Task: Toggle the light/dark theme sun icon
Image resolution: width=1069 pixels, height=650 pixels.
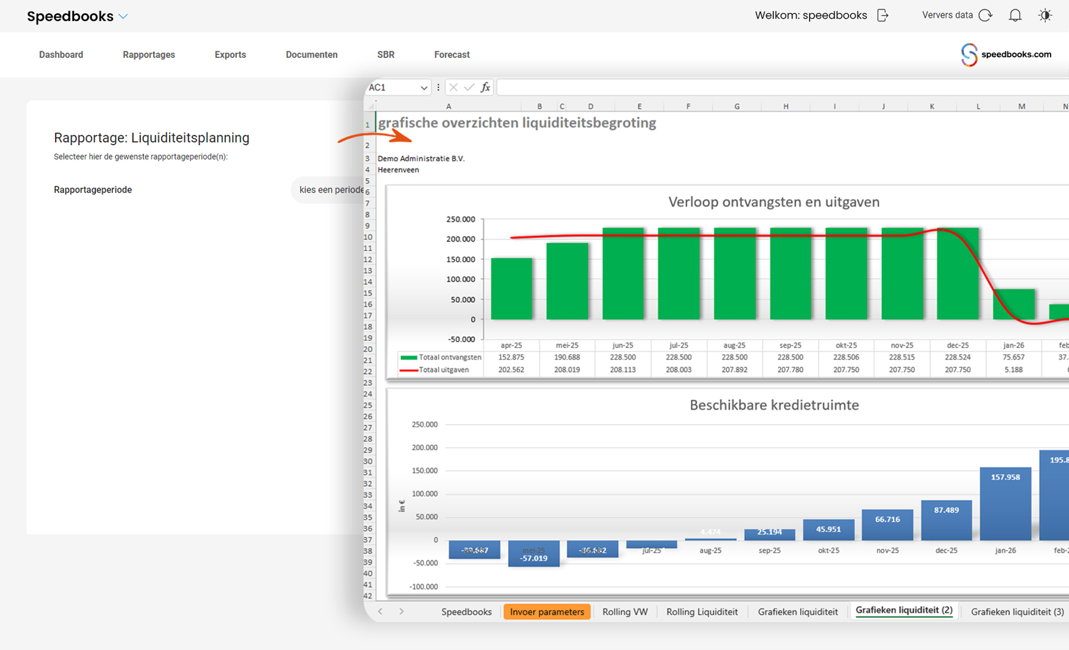Action: pos(1045,16)
